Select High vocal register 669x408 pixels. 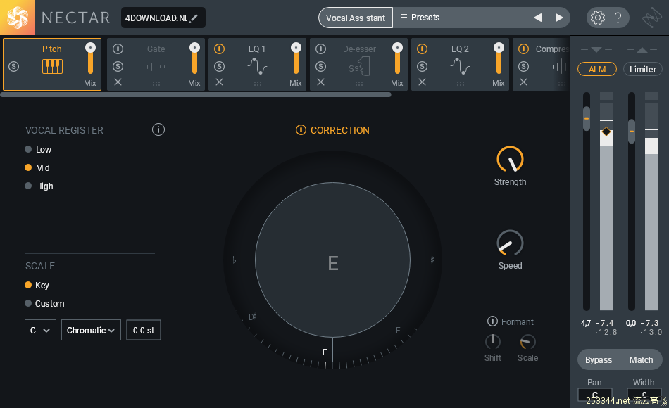tap(39, 186)
